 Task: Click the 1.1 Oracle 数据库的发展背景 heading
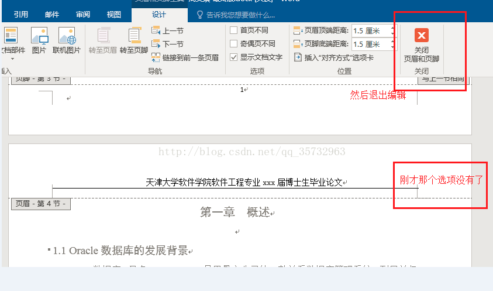click(120, 251)
